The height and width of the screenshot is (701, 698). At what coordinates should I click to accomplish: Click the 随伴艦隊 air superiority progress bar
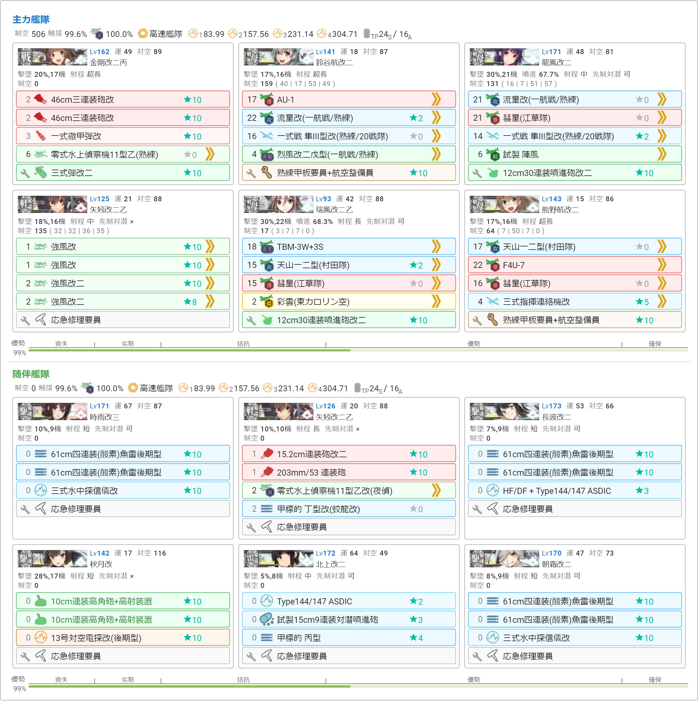point(358,686)
